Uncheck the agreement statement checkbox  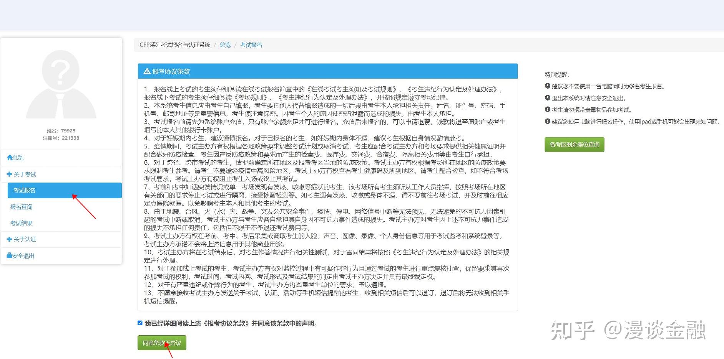click(139, 323)
